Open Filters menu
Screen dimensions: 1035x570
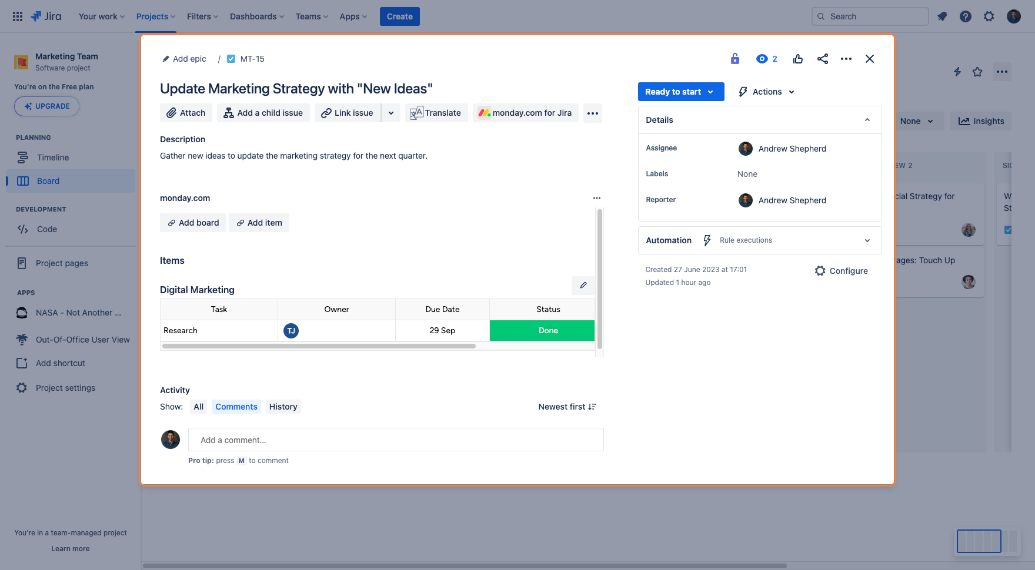[202, 16]
